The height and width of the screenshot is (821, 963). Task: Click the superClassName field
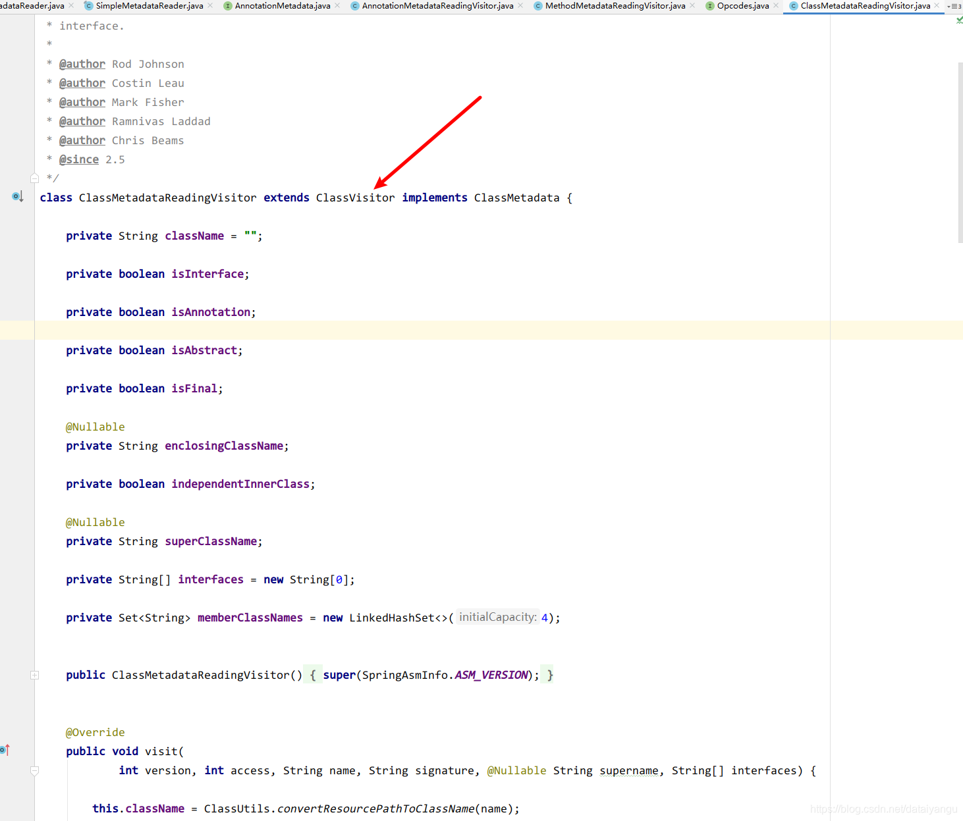(211, 541)
